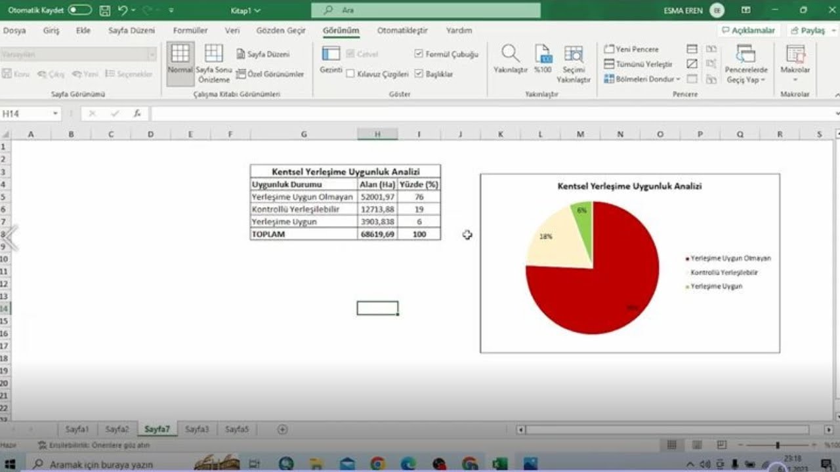Open Chrome from the taskbar
This screenshot has height=472, width=840.
378,464
